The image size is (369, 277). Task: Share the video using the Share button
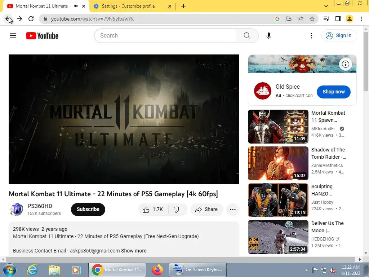[206, 210]
